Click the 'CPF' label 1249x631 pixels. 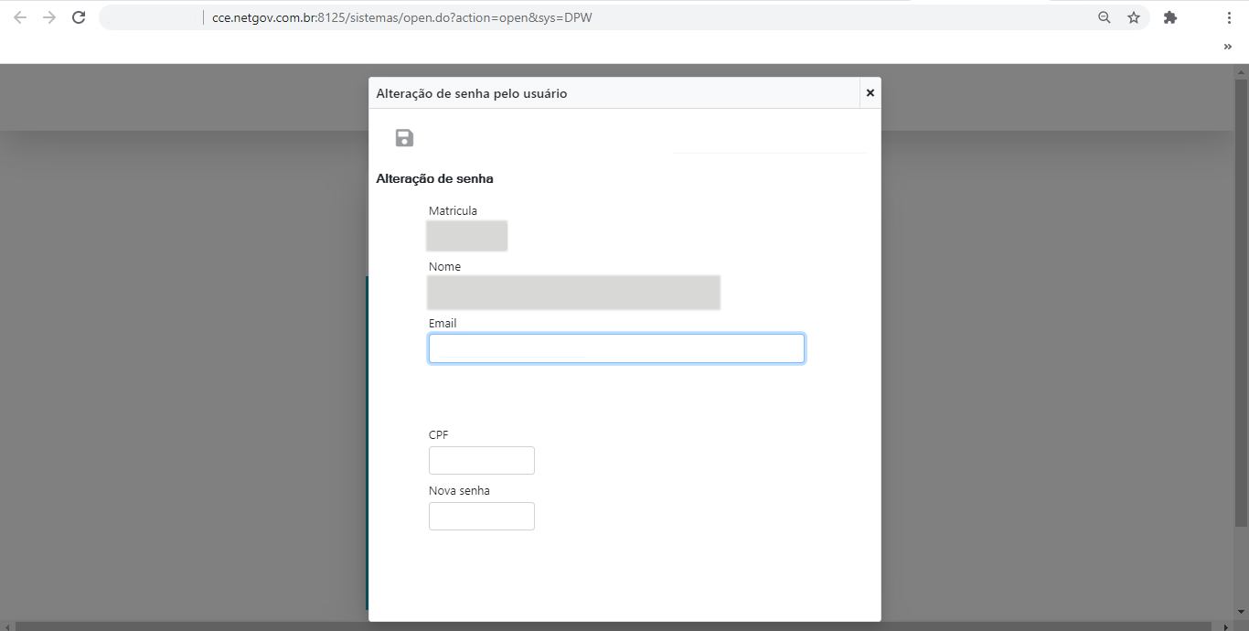click(439, 435)
